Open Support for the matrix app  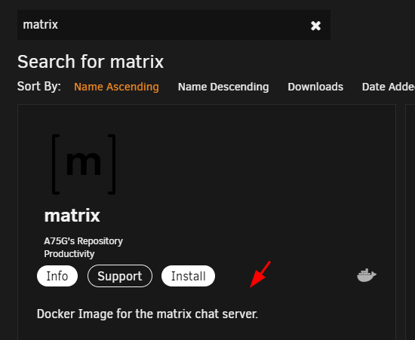point(120,276)
